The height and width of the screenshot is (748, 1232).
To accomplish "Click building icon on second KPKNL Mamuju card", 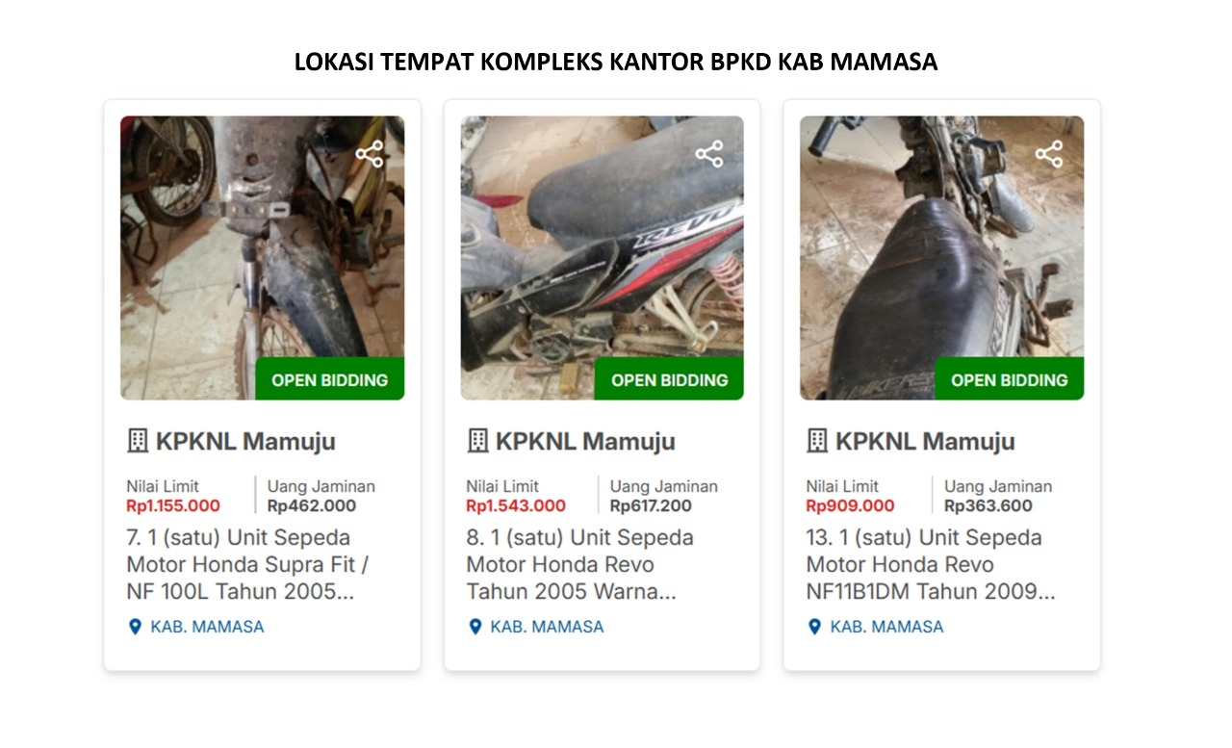I will click(x=477, y=442).
